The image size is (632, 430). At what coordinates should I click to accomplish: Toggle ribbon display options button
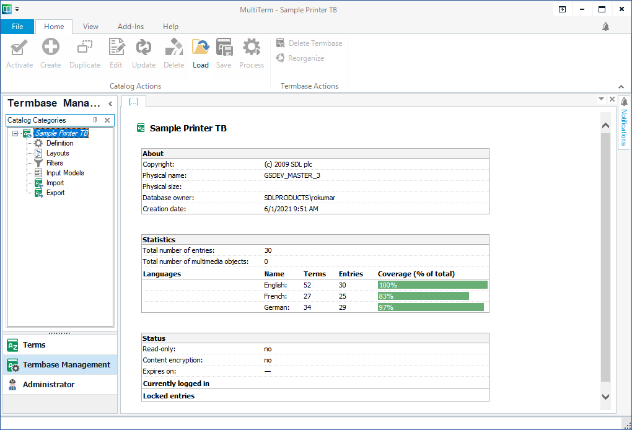562,9
